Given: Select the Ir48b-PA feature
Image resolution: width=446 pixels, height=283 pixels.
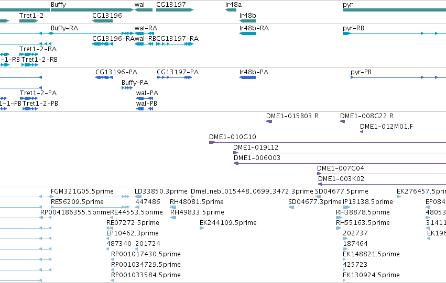Looking at the screenshot, I should [247, 77].
